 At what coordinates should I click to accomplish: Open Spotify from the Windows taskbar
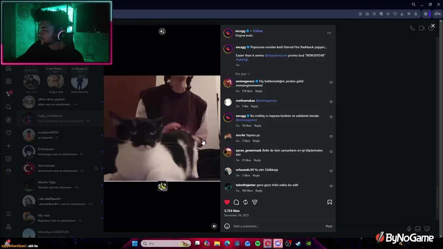point(258,243)
